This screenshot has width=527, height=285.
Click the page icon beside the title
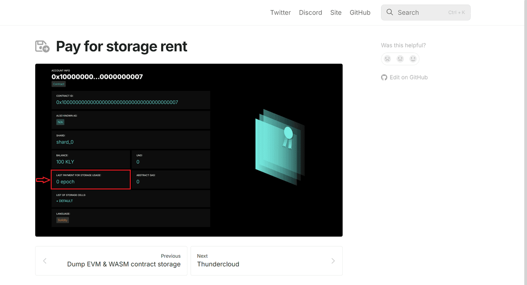click(43, 46)
